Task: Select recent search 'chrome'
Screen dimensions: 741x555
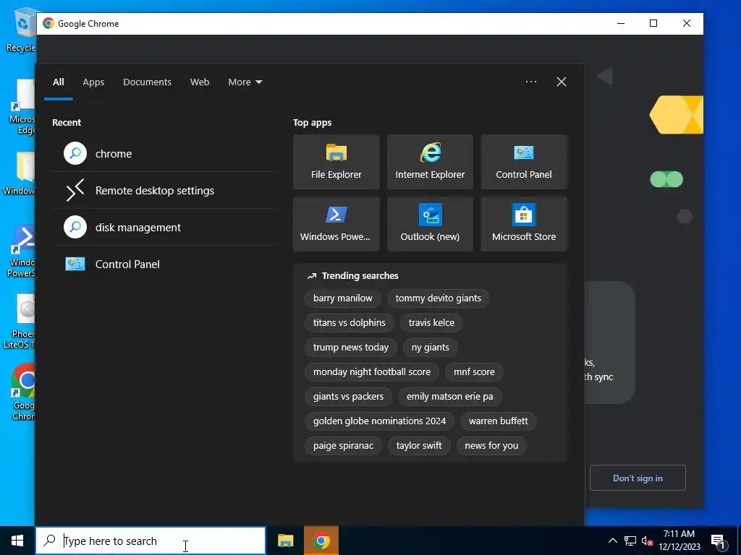Action: pos(164,153)
